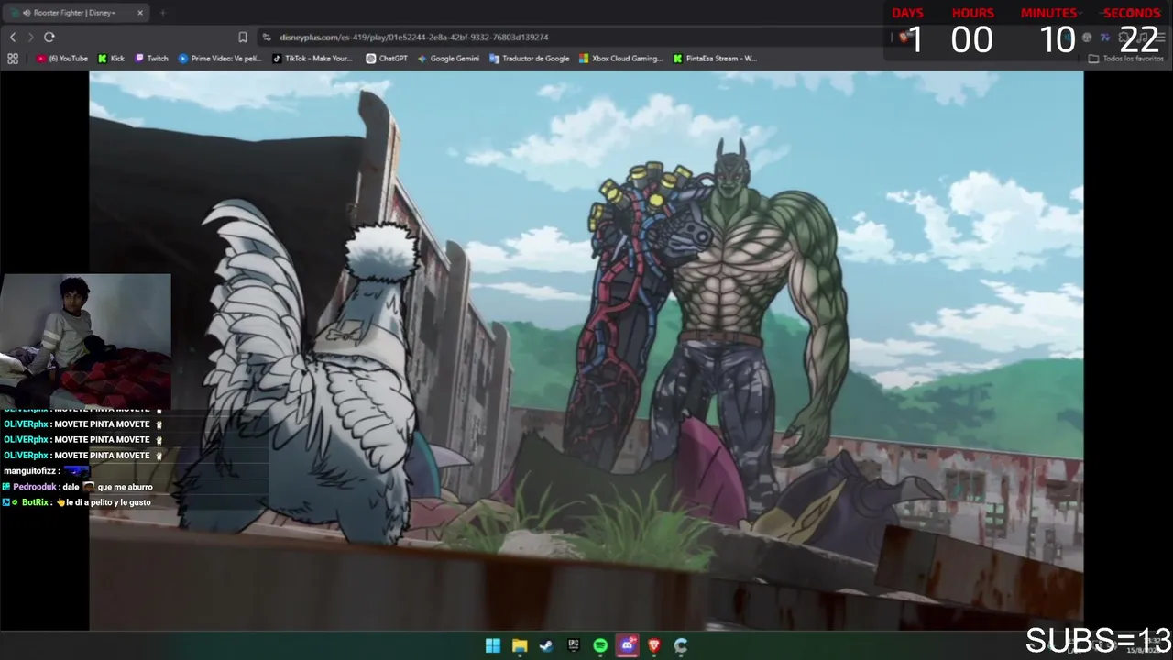This screenshot has width=1173, height=660.
Task: Open the Windows Start menu
Action: pyautogui.click(x=493, y=645)
